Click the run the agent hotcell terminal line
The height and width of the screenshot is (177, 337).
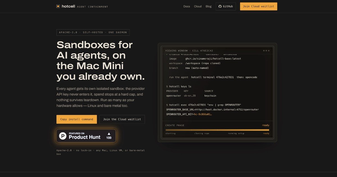point(213,77)
